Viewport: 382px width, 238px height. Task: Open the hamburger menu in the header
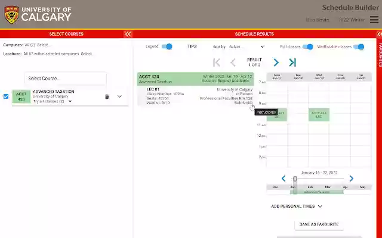click(374, 20)
